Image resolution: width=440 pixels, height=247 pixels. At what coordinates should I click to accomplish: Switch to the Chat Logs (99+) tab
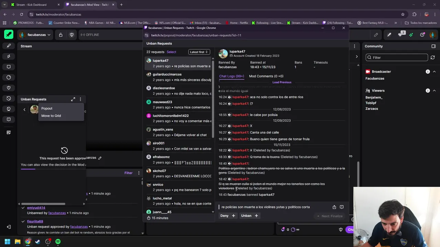[231, 76]
